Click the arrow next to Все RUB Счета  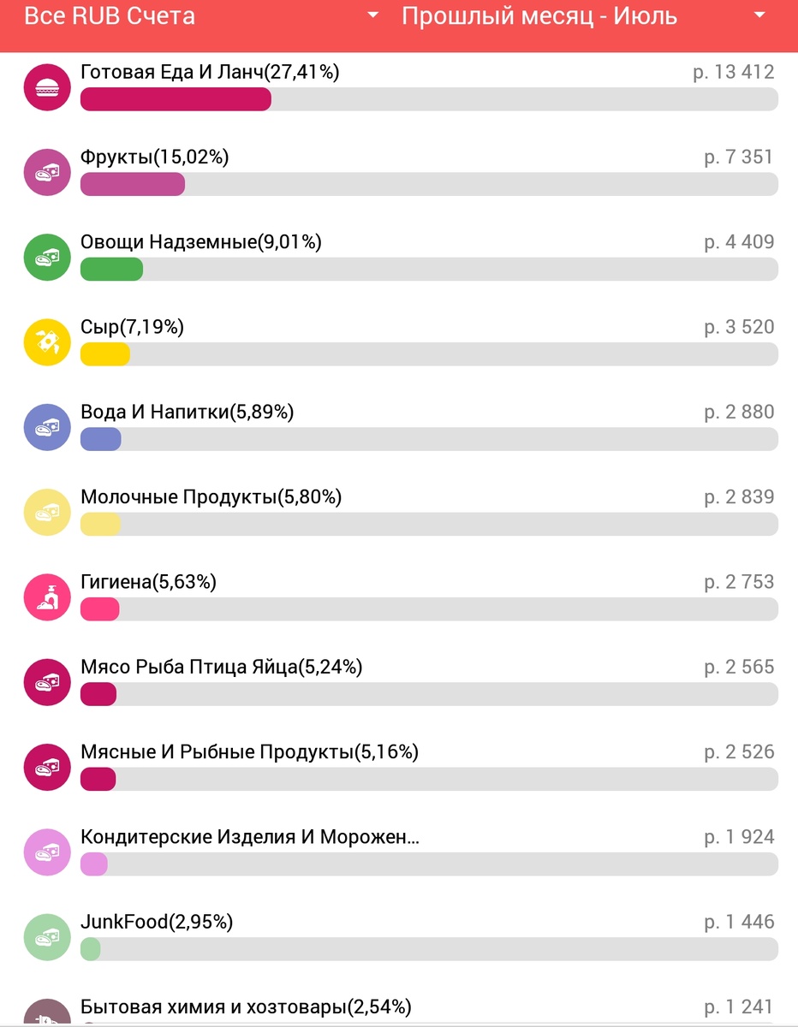pos(372,15)
